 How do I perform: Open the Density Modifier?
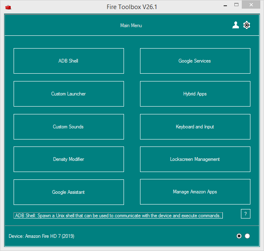coord(69,159)
